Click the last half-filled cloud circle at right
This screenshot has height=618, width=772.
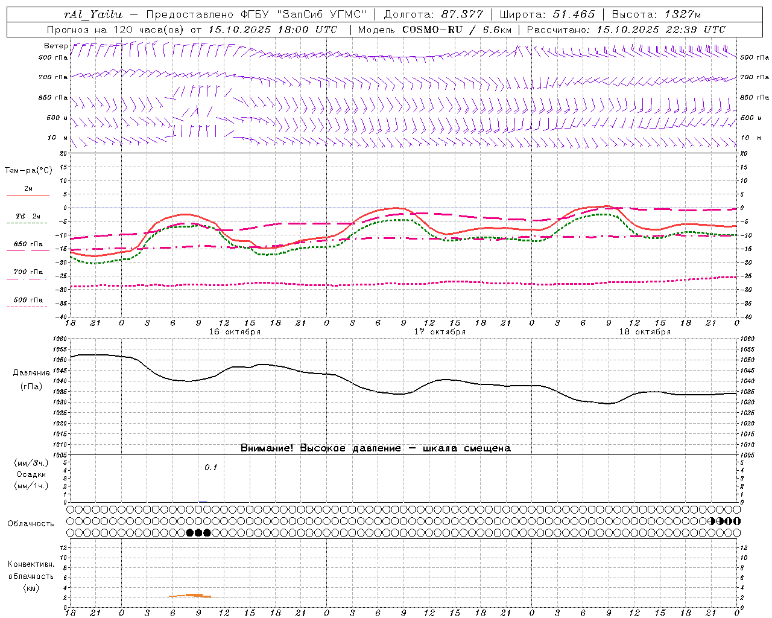(x=736, y=521)
